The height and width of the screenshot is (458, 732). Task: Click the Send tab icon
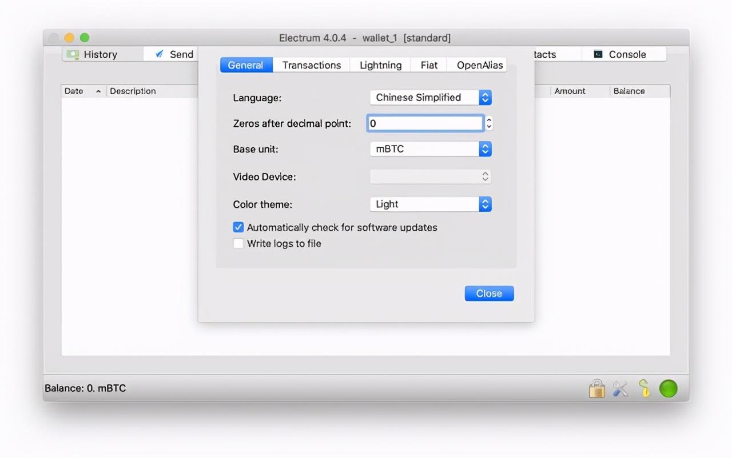click(160, 54)
